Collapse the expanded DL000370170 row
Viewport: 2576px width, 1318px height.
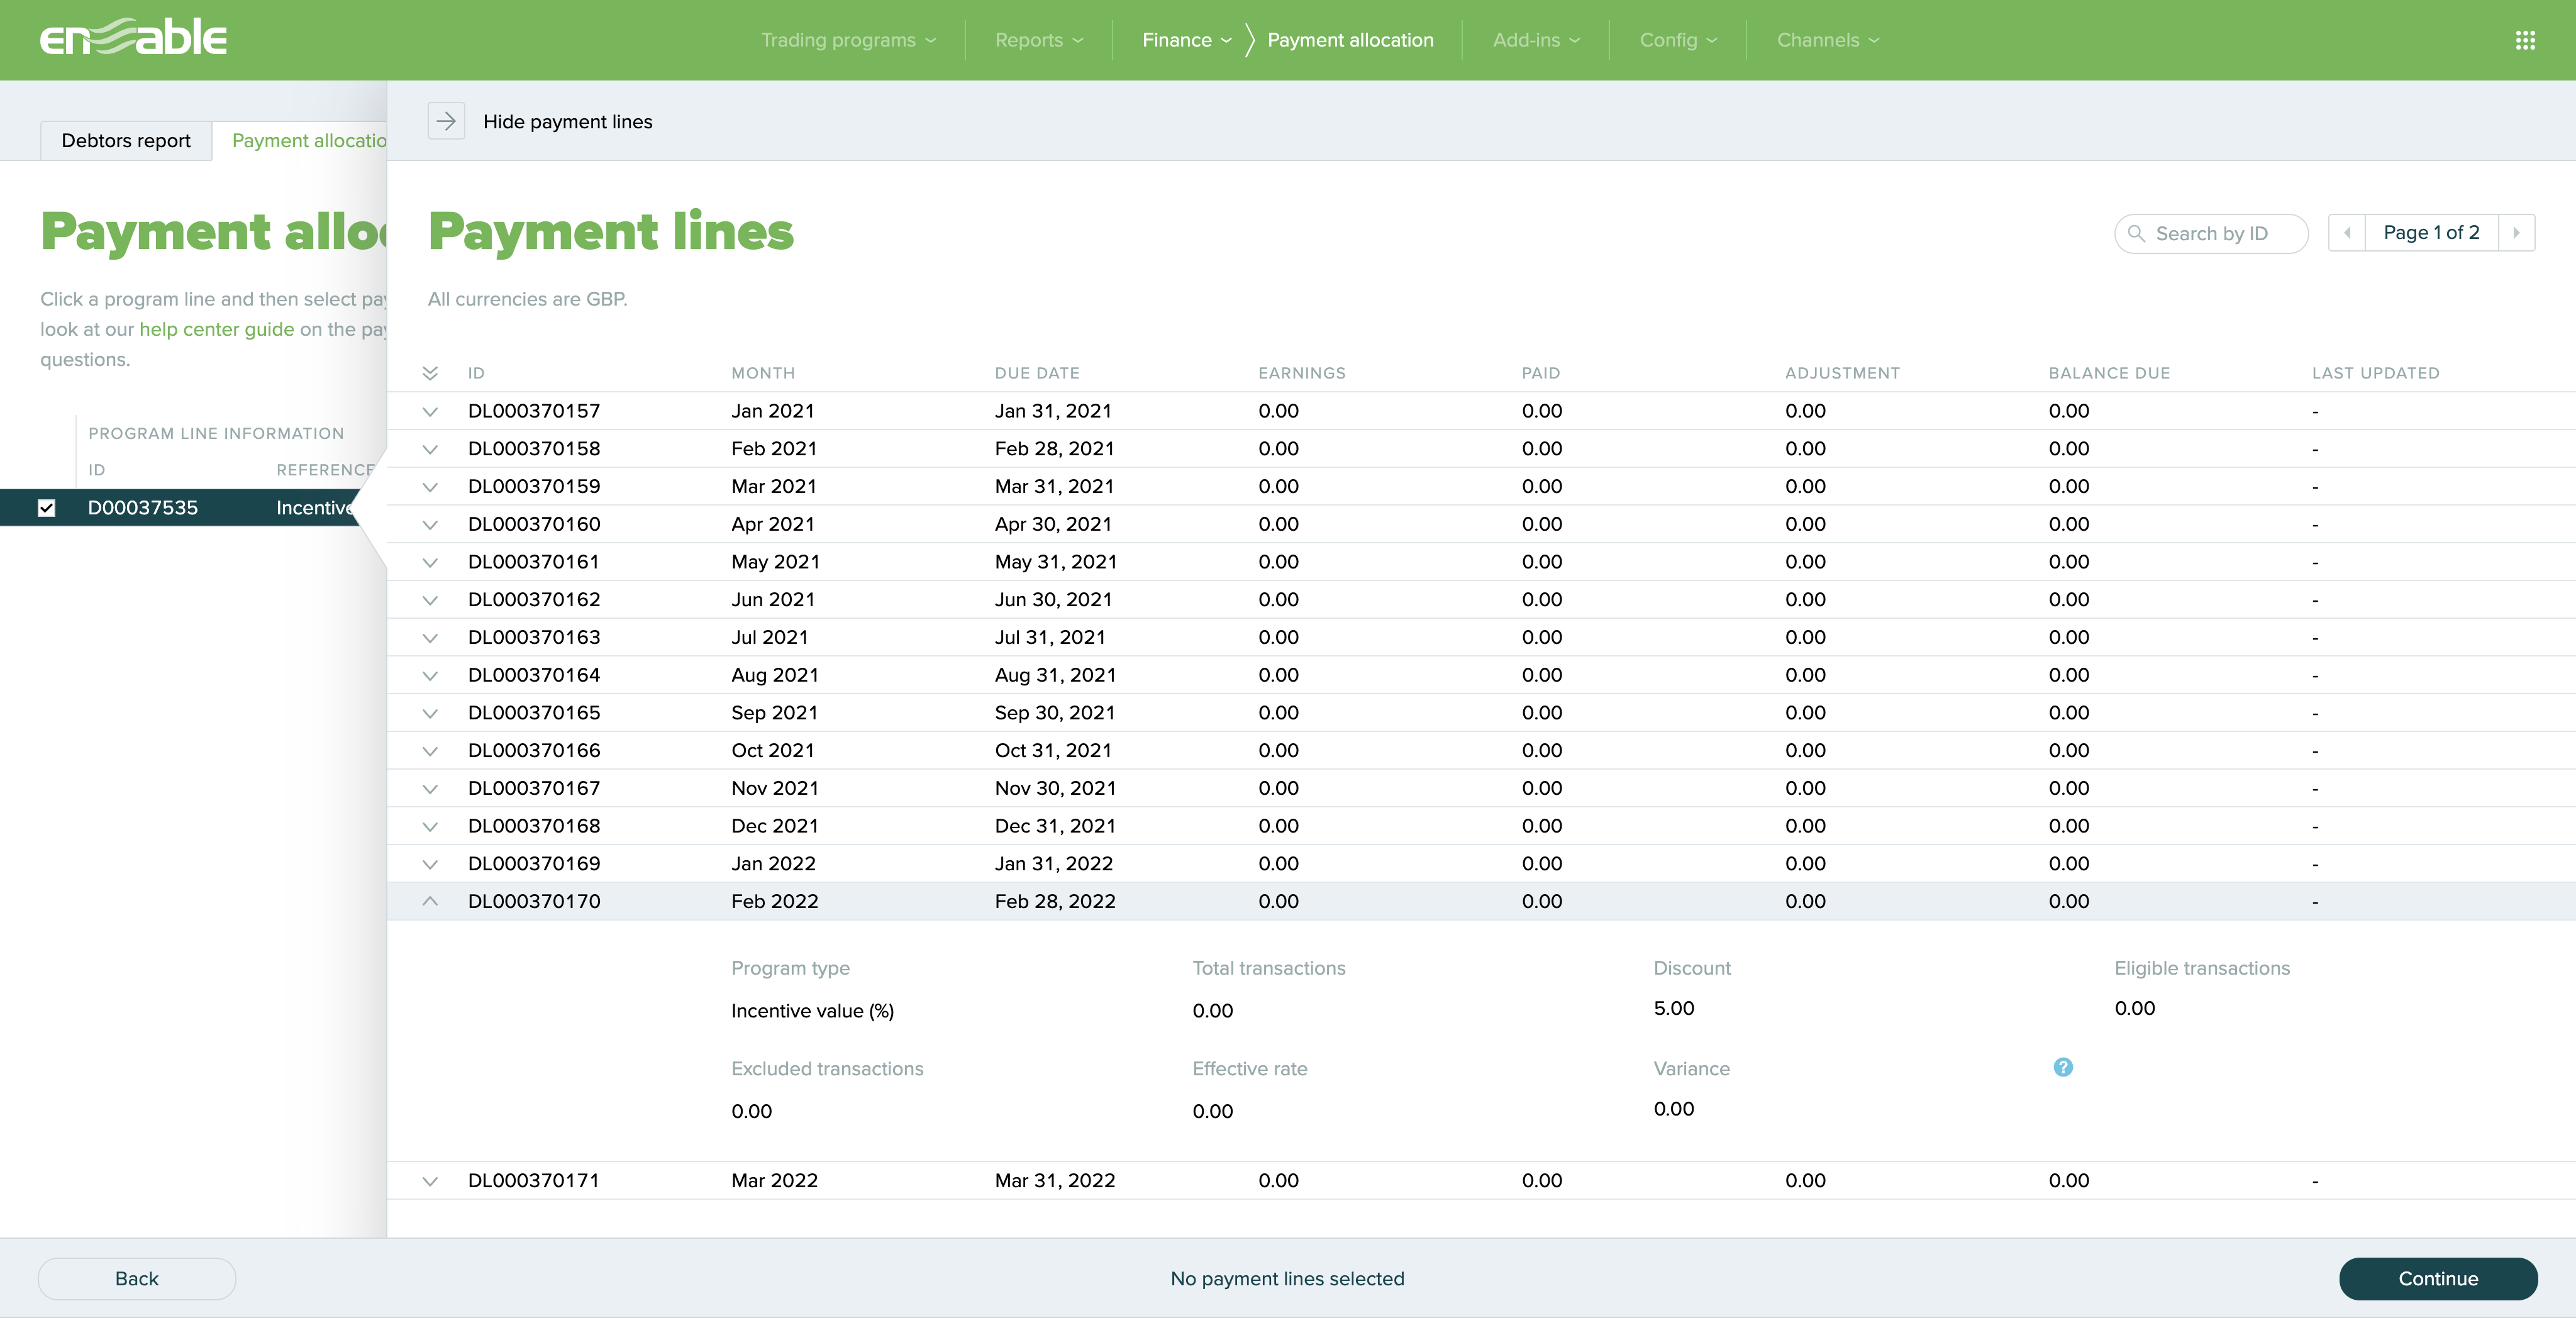pos(430,901)
